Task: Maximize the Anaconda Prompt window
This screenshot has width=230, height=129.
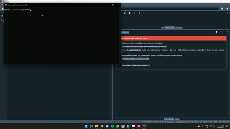Action: click(x=113, y=5)
